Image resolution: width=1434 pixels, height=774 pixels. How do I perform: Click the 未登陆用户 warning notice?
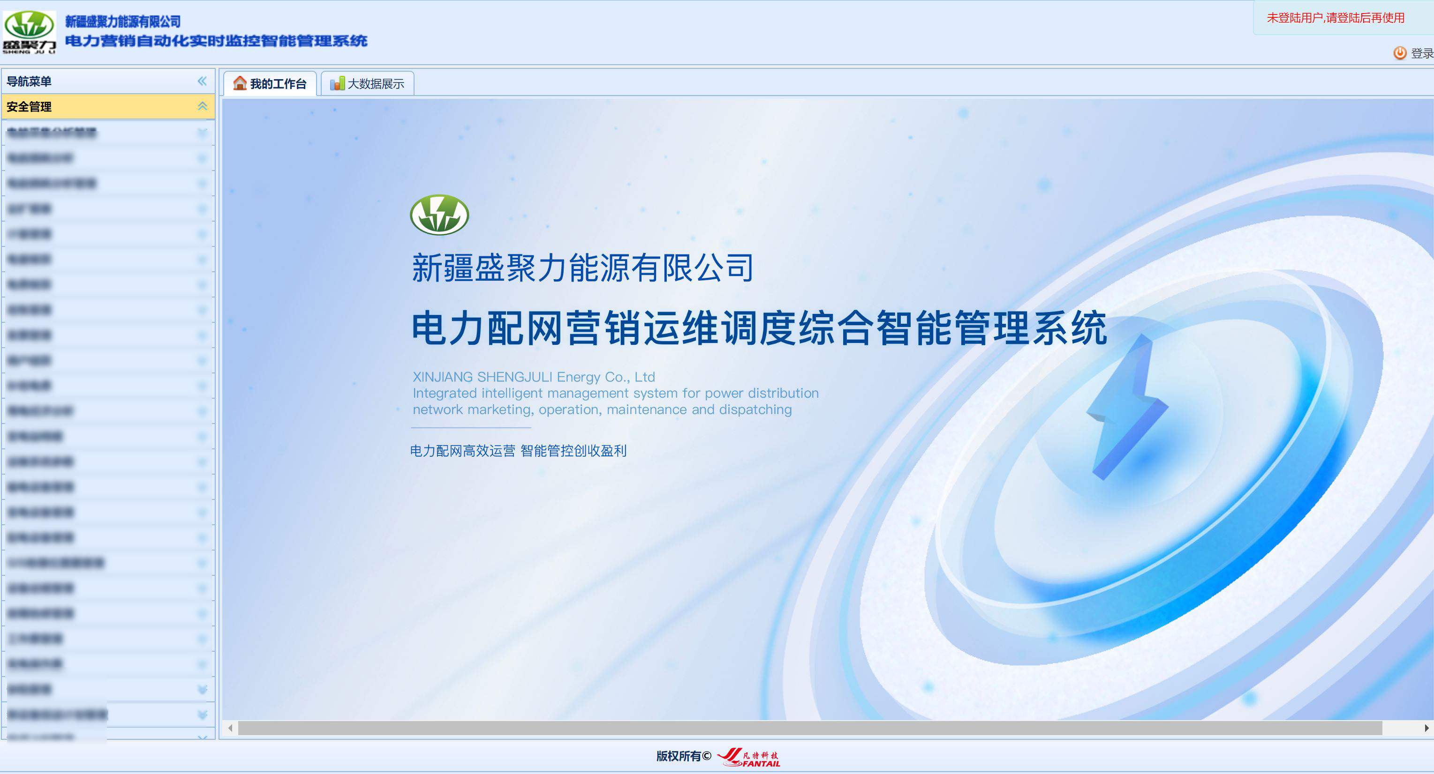(1336, 18)
